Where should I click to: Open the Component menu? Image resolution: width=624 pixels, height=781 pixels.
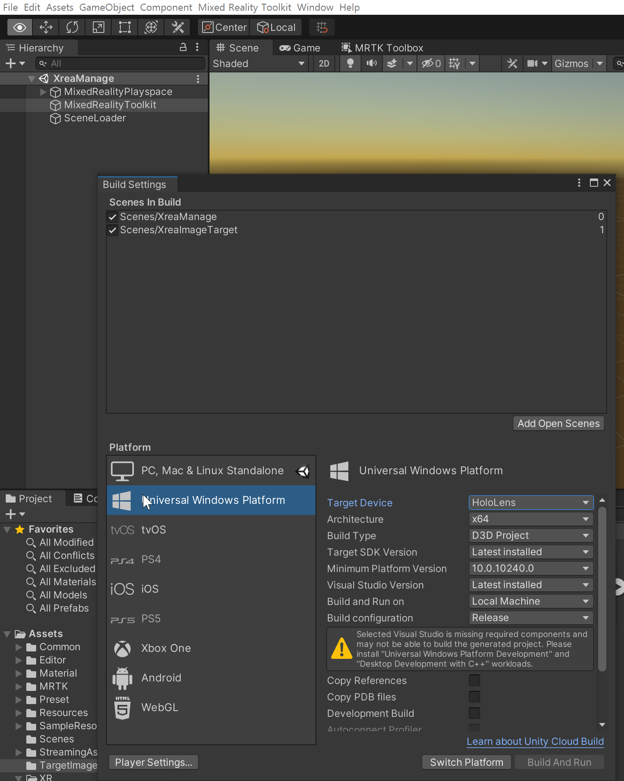(x=166, y=7)
